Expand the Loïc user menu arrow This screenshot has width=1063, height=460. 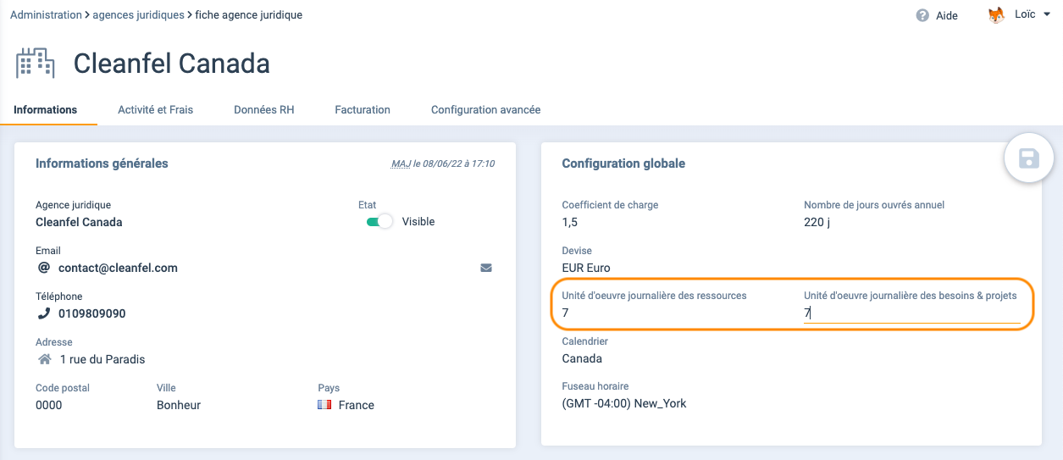pos(1047,15)
